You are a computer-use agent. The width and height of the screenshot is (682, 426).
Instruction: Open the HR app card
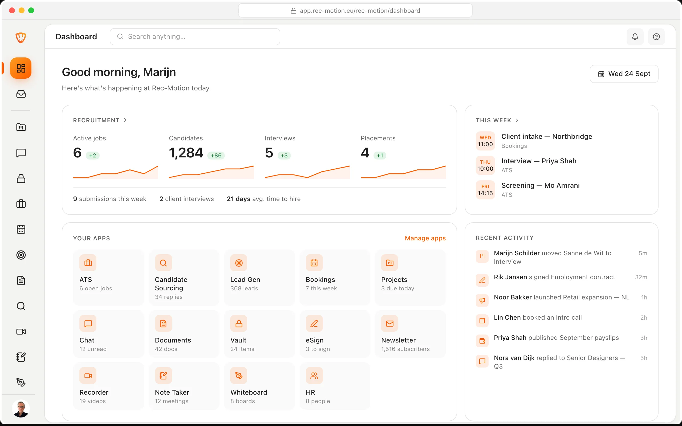point(335,386)
